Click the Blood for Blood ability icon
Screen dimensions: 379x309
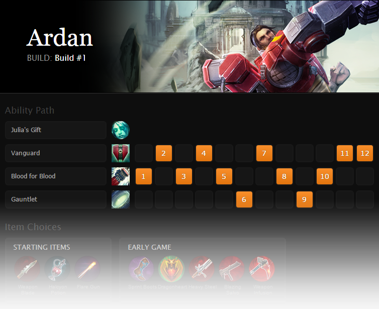coord(121,176)
